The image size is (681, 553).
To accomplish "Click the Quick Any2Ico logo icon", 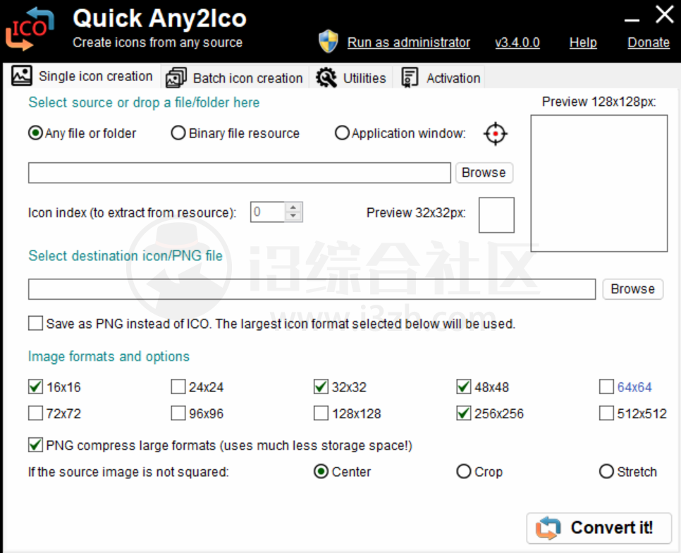I will click(30, 29).
